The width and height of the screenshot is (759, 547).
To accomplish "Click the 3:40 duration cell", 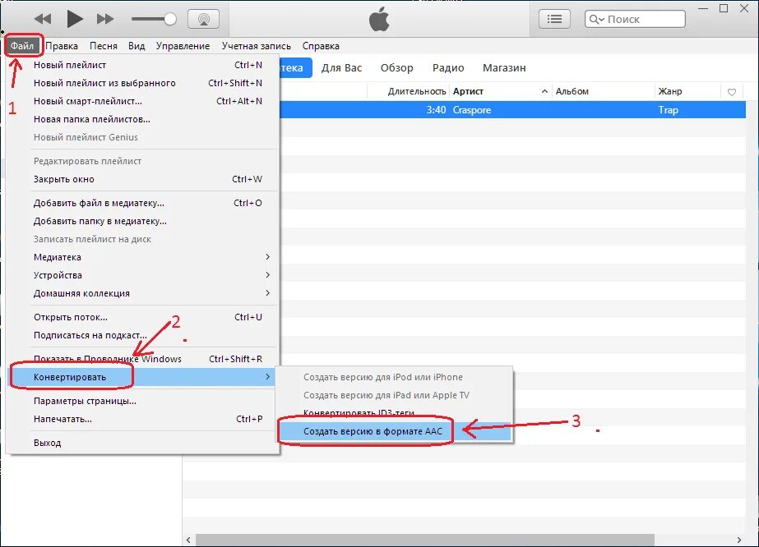I will tap(436, 110).
